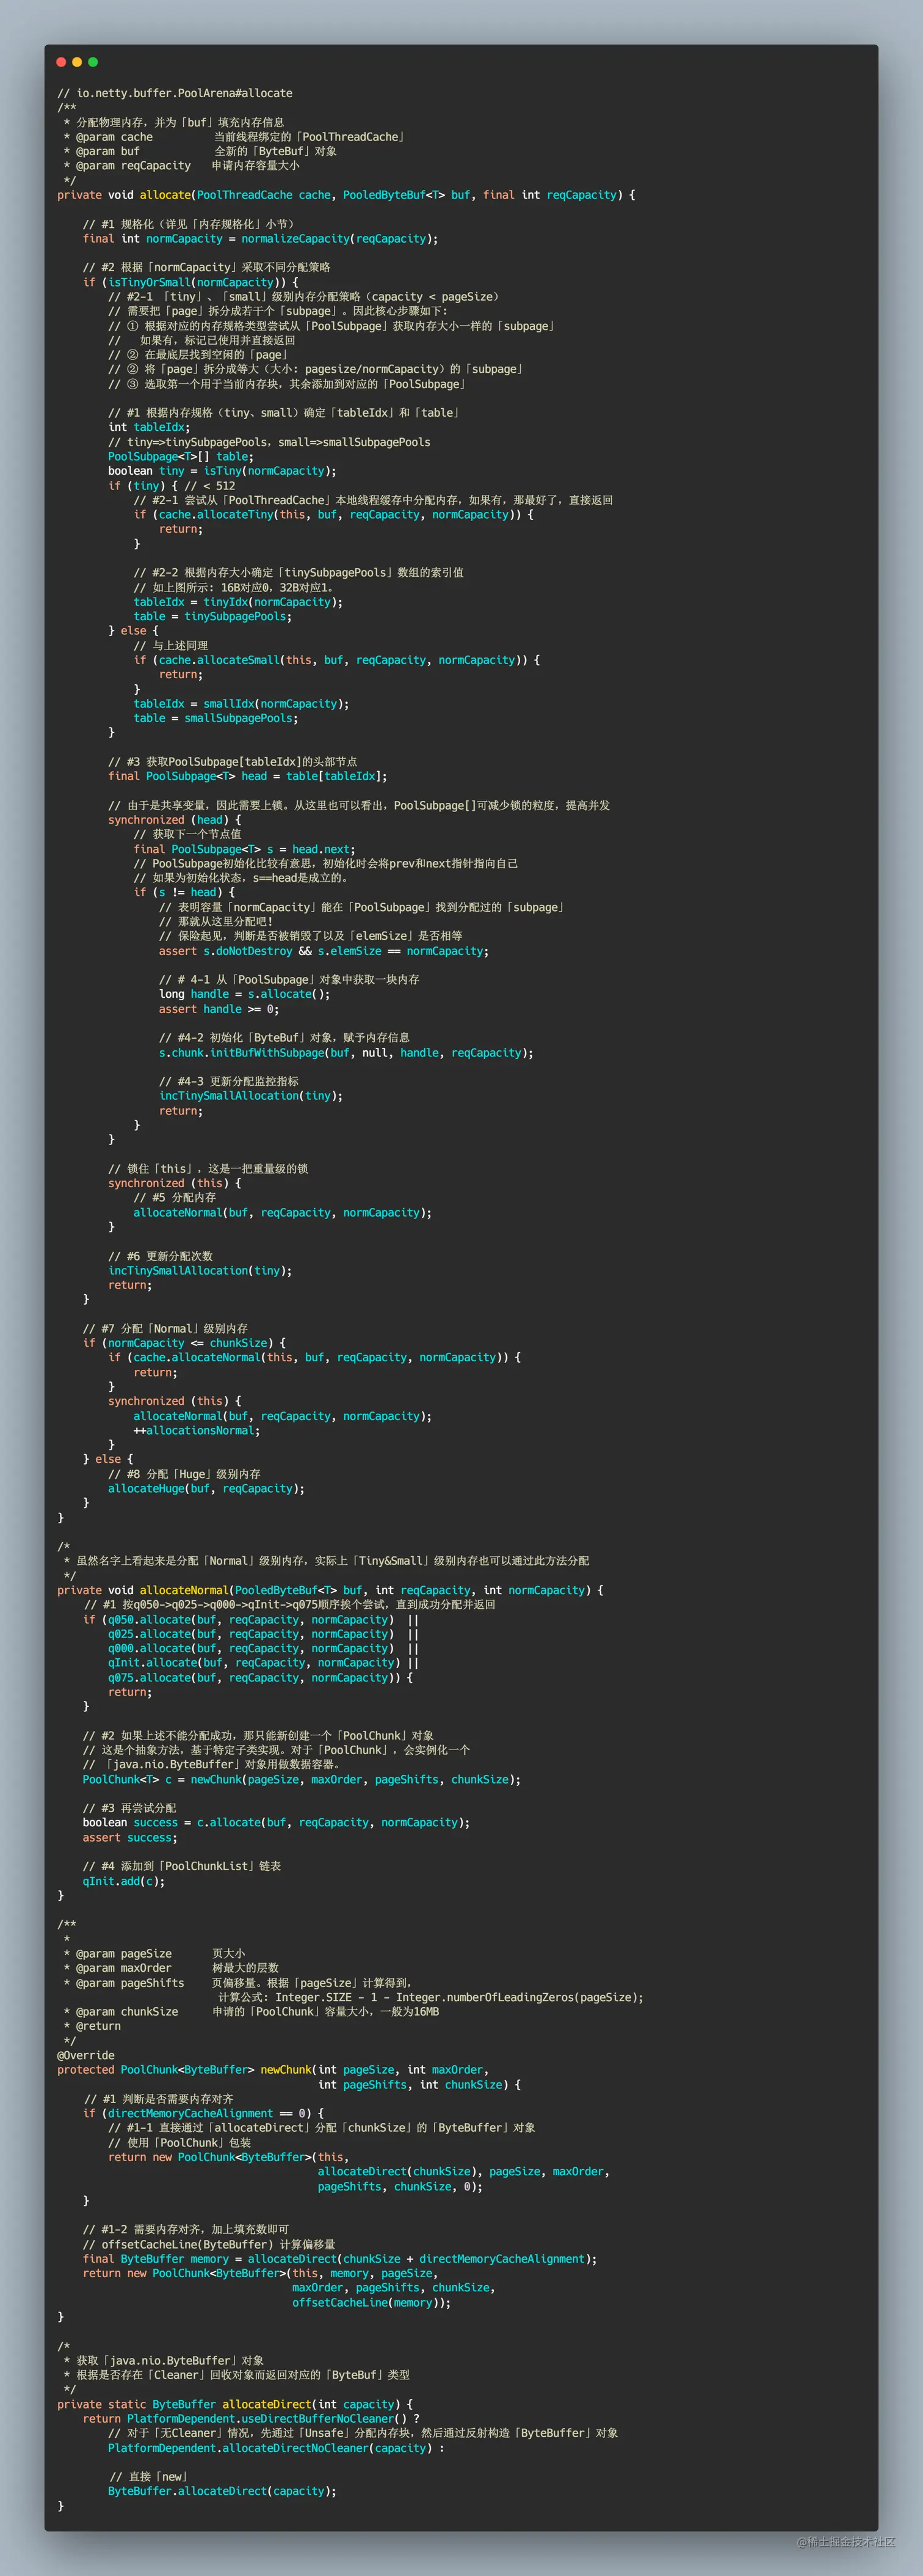Click the 'int tableIdx;' declaration

point(149,427)
